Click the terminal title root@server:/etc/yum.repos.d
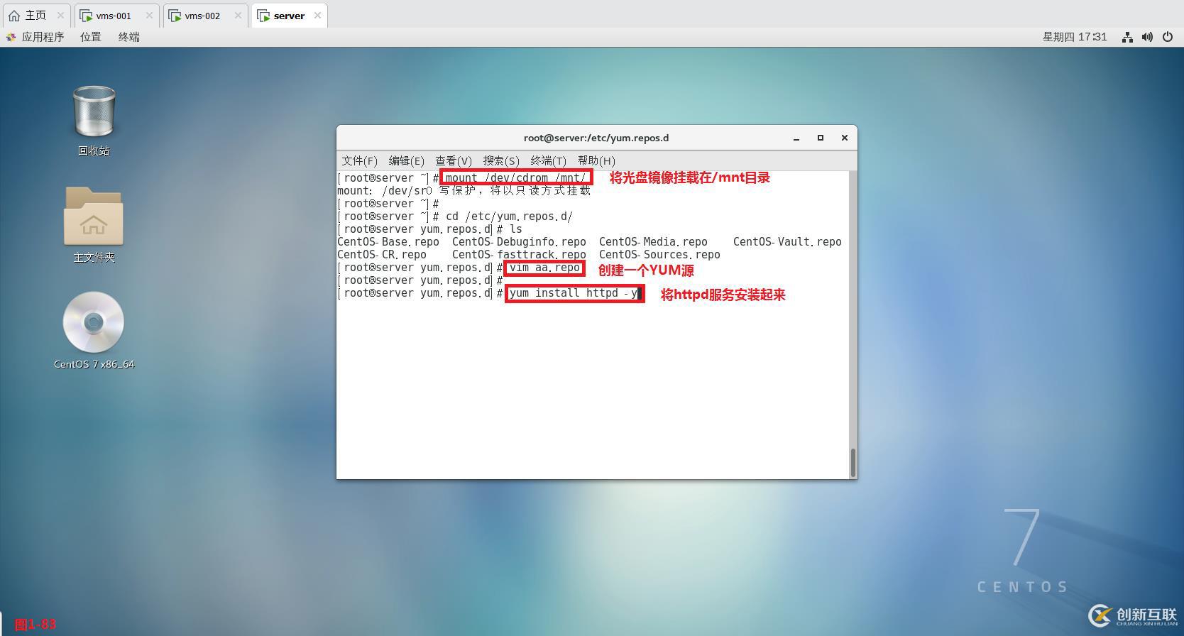The width and height of the screenshot is (1184, 636). 596,138
